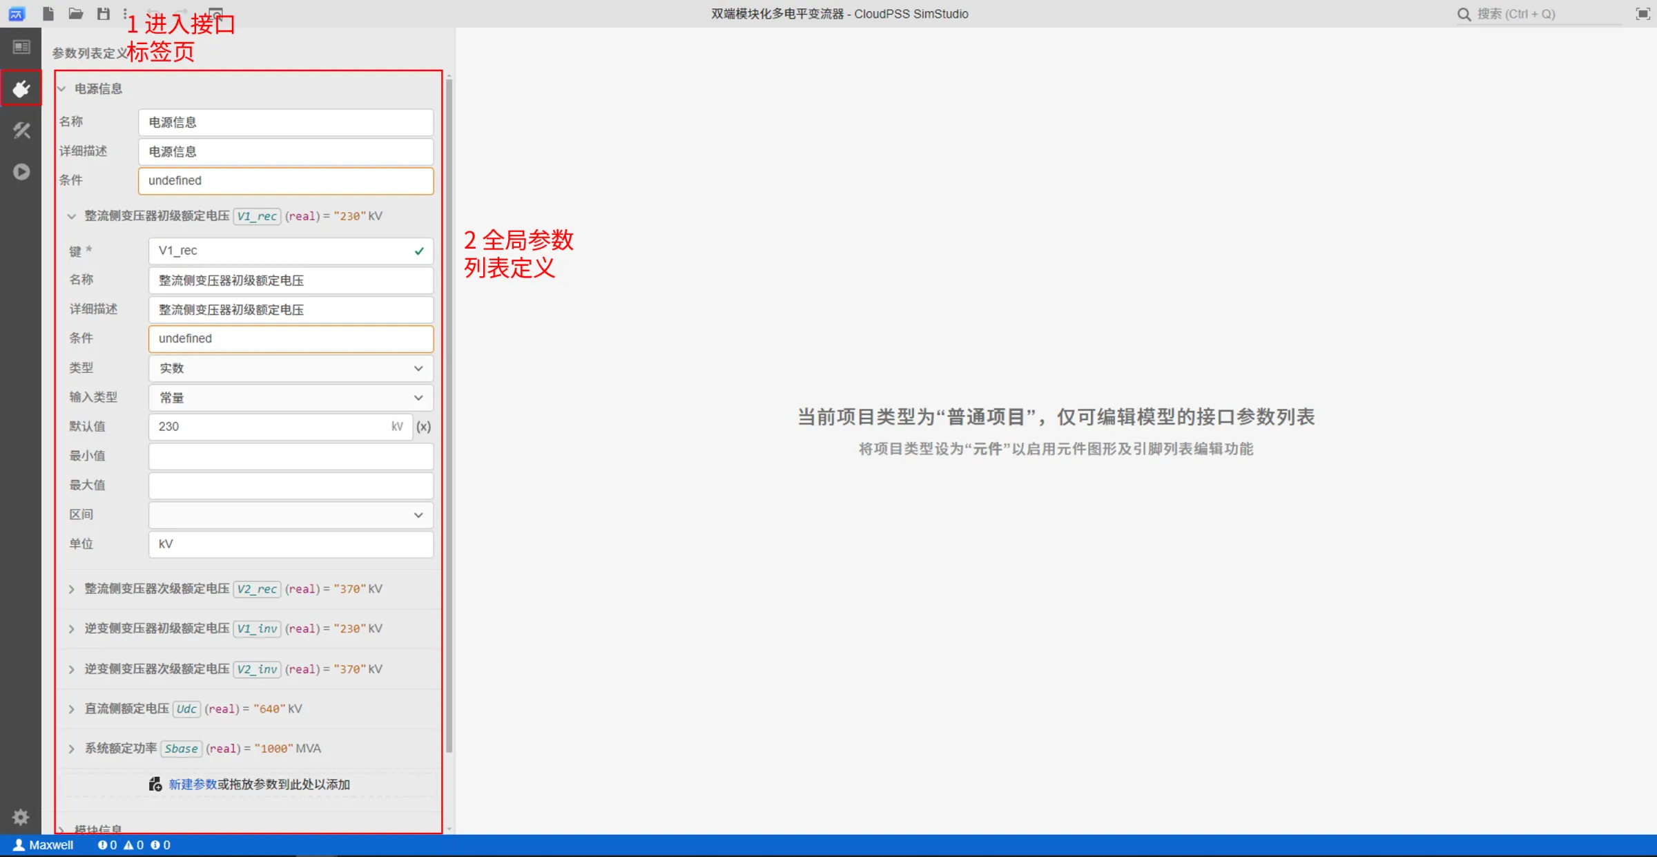This screenshot has height=857, width=1657.
Task: Collapse 整流侧变压器初级额定电压 V1_rec parameter
Action: (71, 216)
